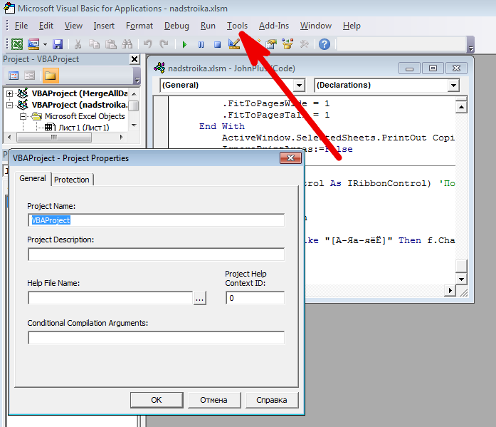The image size is (496, 427).
Task: Expand the VBAProject (MergeAllDa node
Action: 9,93
